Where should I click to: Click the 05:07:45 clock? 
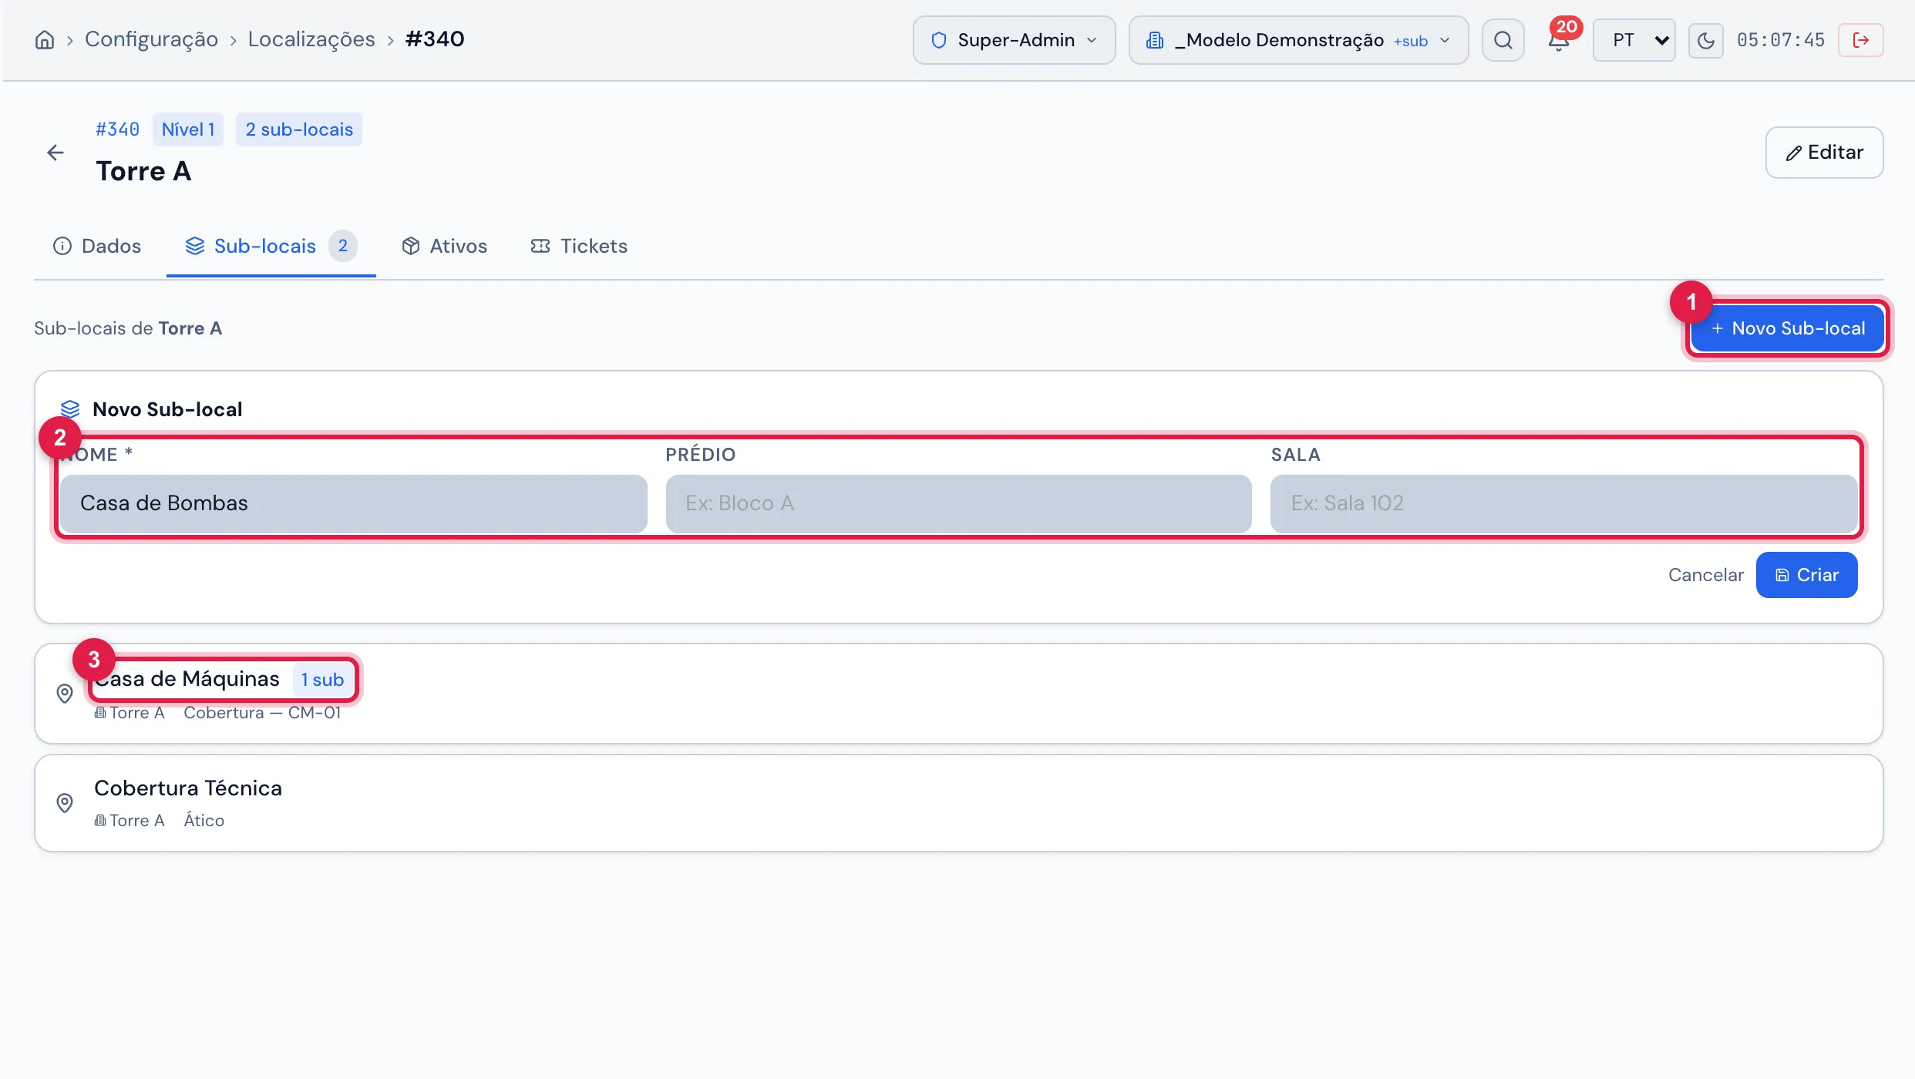(x=1781, y=40)
